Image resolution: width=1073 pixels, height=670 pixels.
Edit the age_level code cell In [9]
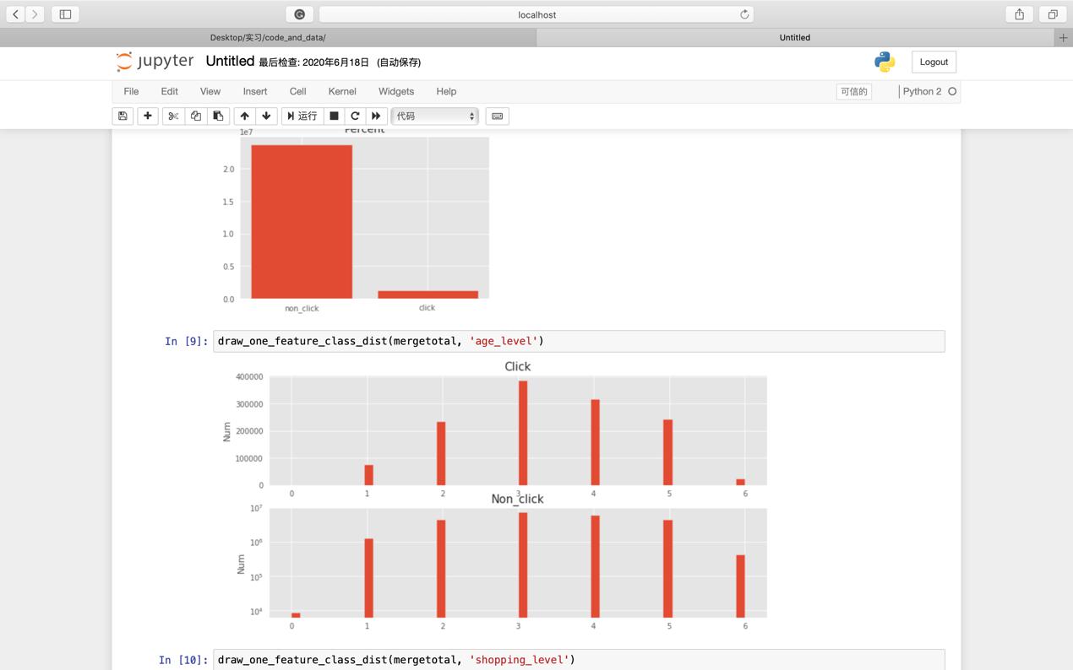(579, 341)
